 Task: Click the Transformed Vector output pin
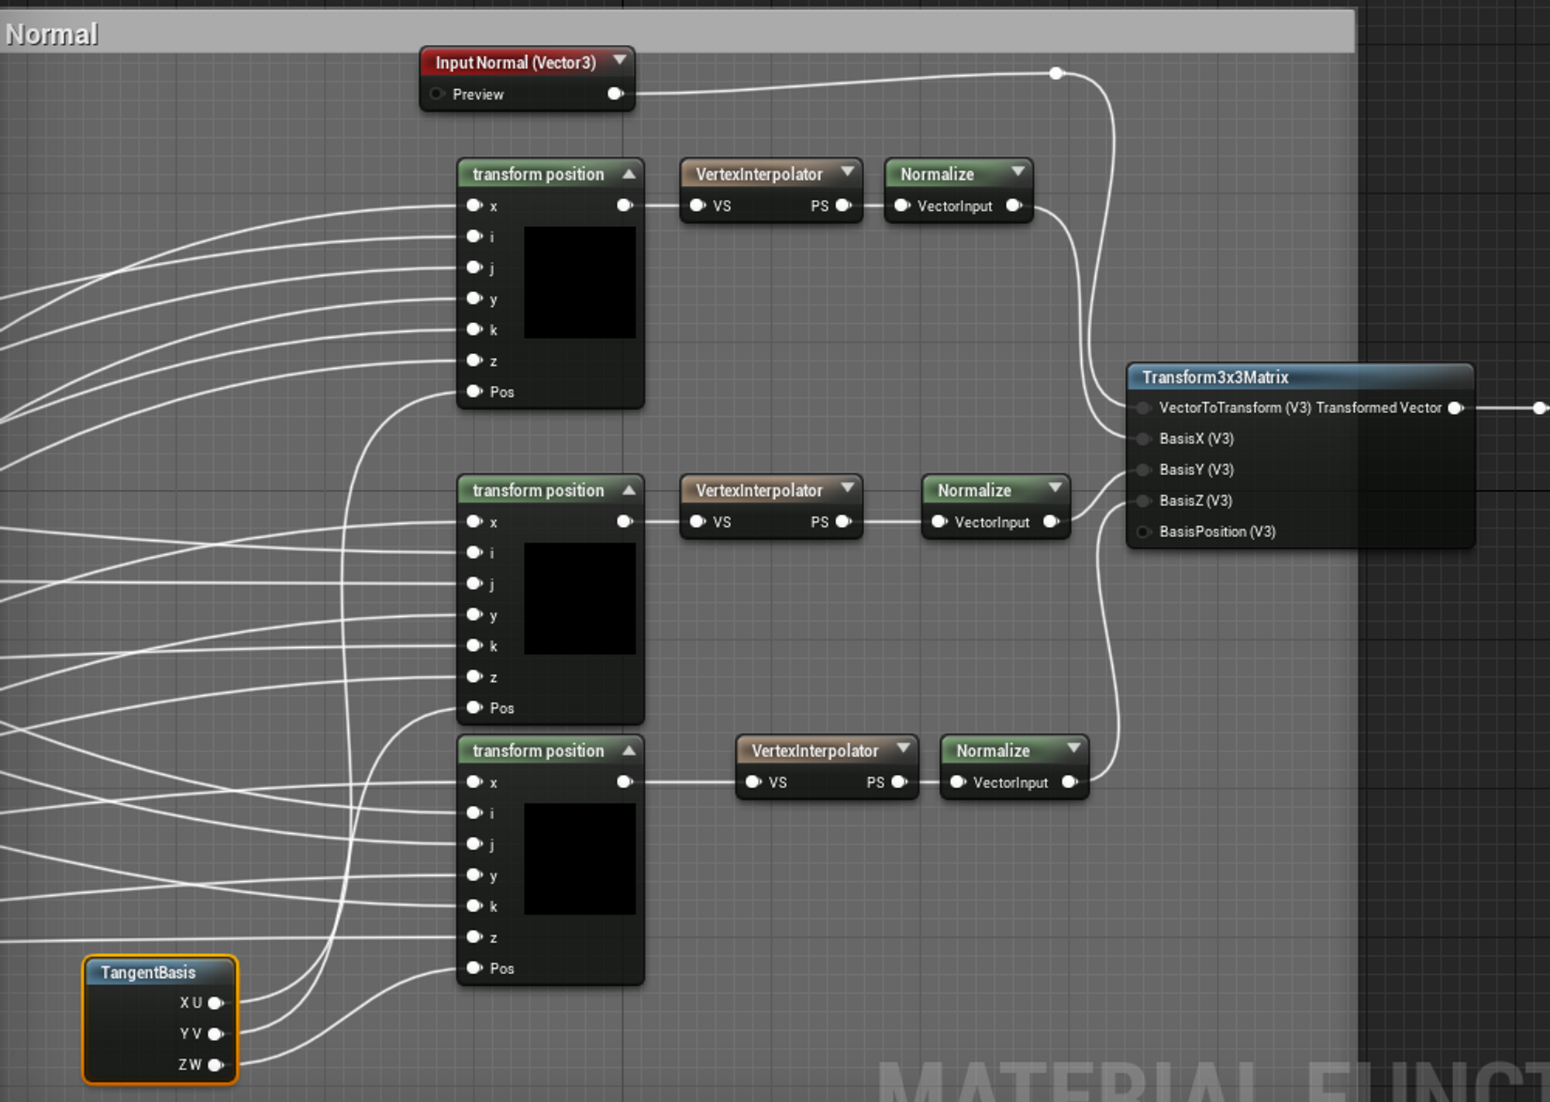(1455, 408)
